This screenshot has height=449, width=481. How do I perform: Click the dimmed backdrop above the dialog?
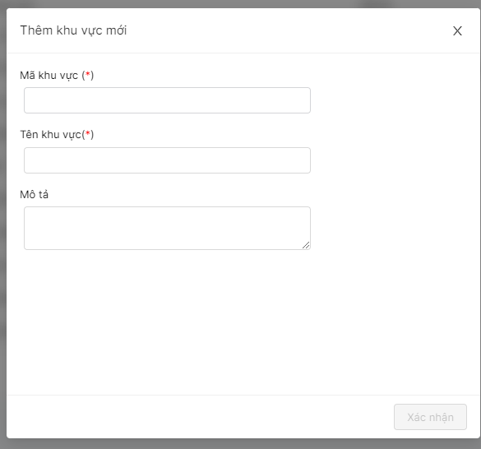240,3
